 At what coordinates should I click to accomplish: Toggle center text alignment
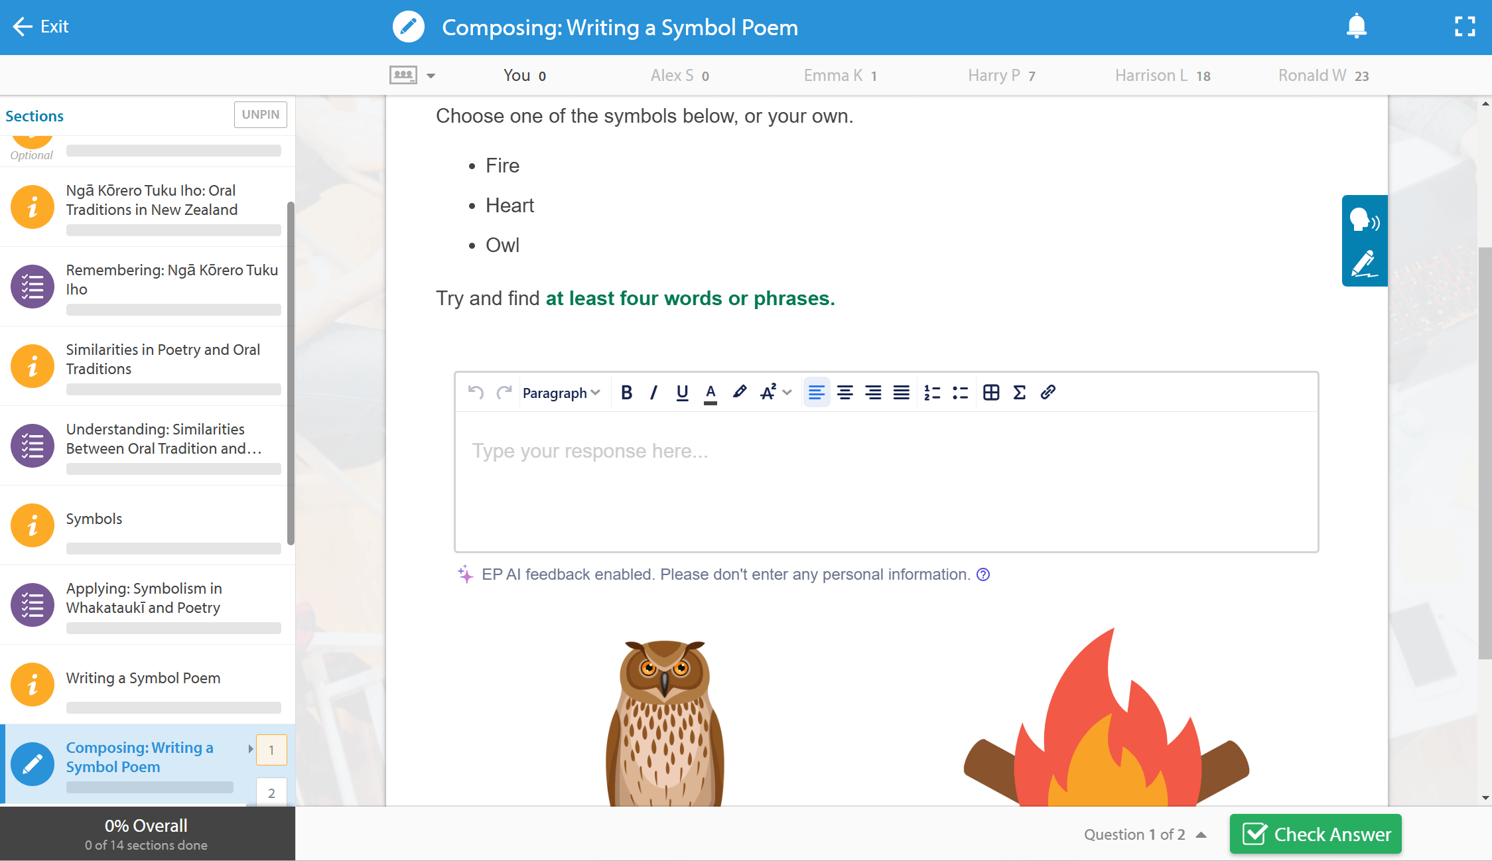(x=845, y=393)
